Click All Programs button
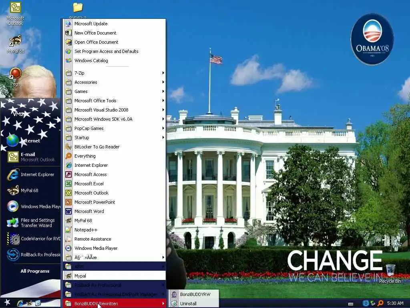The image size is (410, 308). tap(35, 271)
